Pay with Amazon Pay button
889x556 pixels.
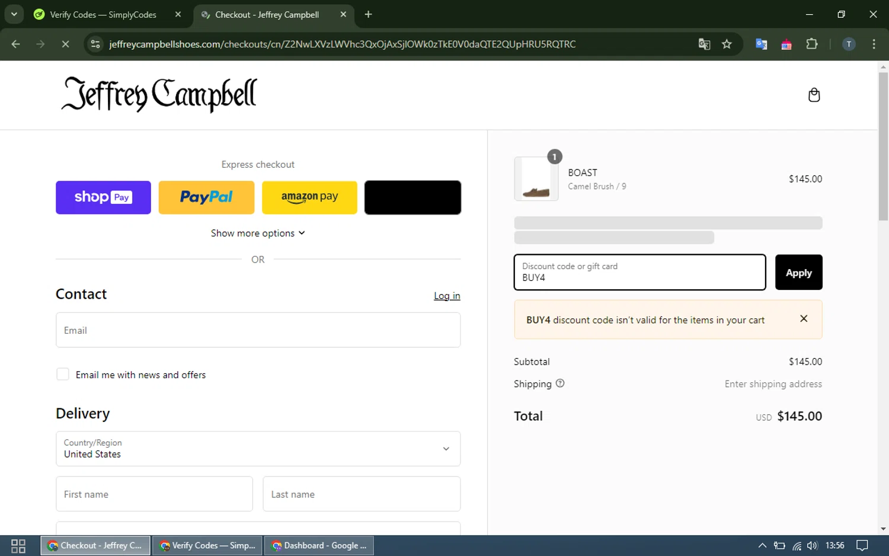coord(309,197)
